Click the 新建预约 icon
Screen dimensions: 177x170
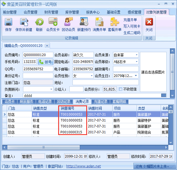(x=84, y=21)
